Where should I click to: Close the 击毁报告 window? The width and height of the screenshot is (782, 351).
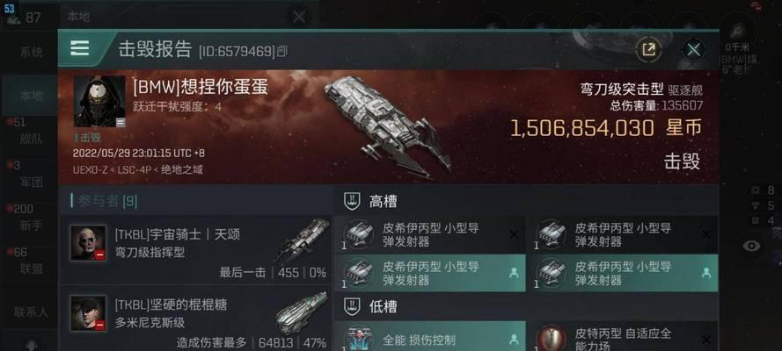(693, 50)
